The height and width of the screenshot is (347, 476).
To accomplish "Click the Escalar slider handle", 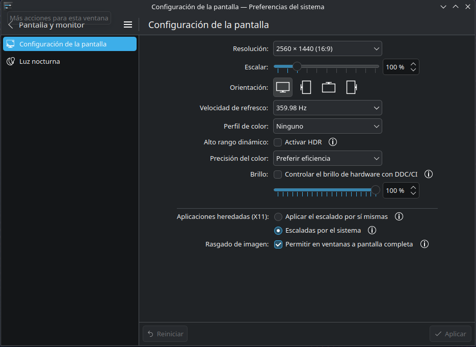I will pyautogui.click(x=297, y=66).
